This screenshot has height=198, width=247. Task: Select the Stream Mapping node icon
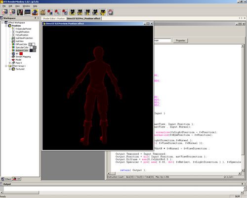(x=13, y=57)
